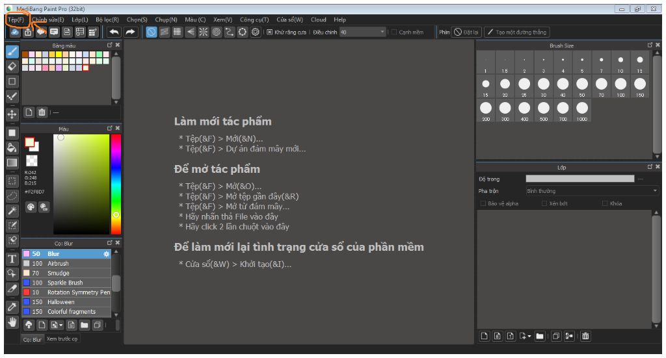Select the Halloween brush
This screenshot has height=358, width=666.
[66, 302]
